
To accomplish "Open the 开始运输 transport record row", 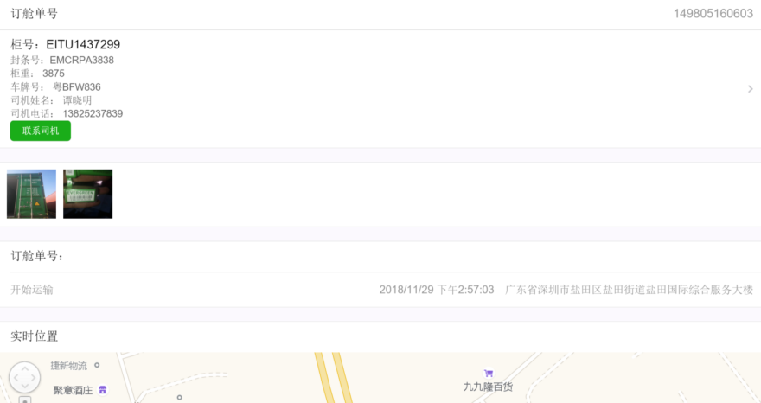I will 380,290.
